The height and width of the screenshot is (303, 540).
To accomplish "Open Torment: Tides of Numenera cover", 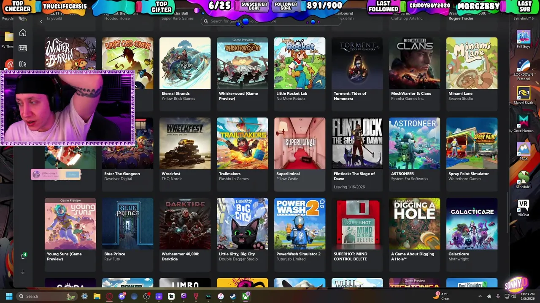I will [357, 63].
